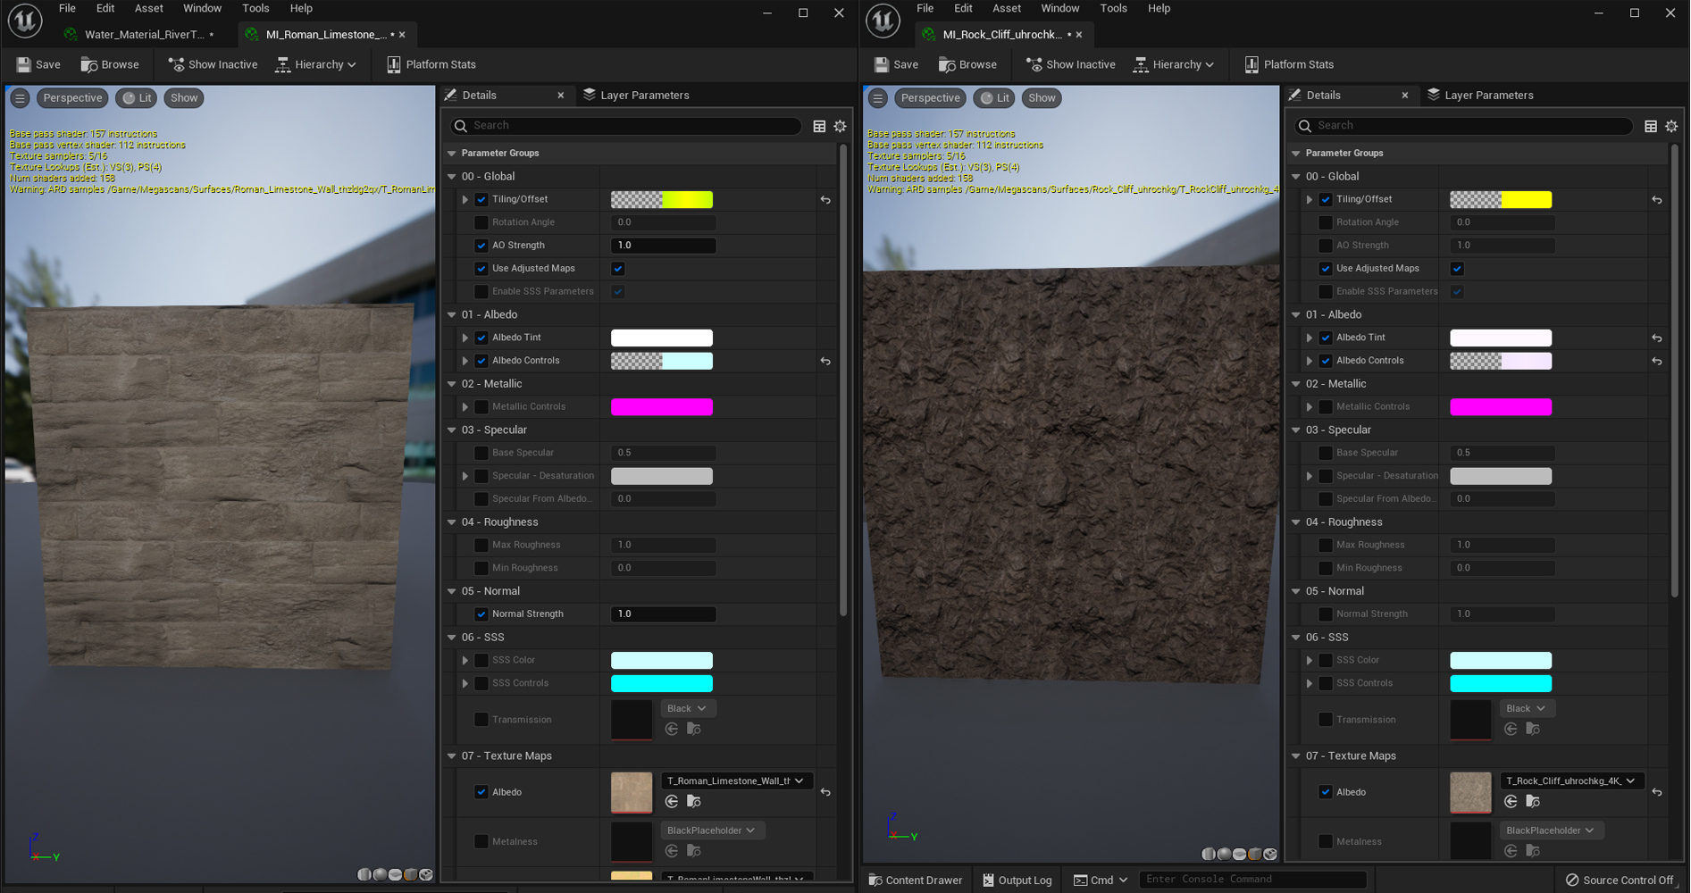Disable Normal Strength override in left panel
This screenshot has height=893, width=1691.
tap(481, 614)
